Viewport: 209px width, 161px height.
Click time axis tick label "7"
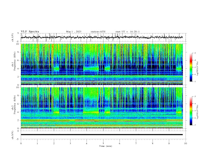pyautogui.click(x=136, y=143)
